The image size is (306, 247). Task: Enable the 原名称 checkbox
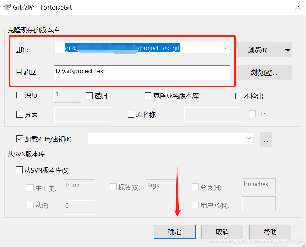point(131,114)
